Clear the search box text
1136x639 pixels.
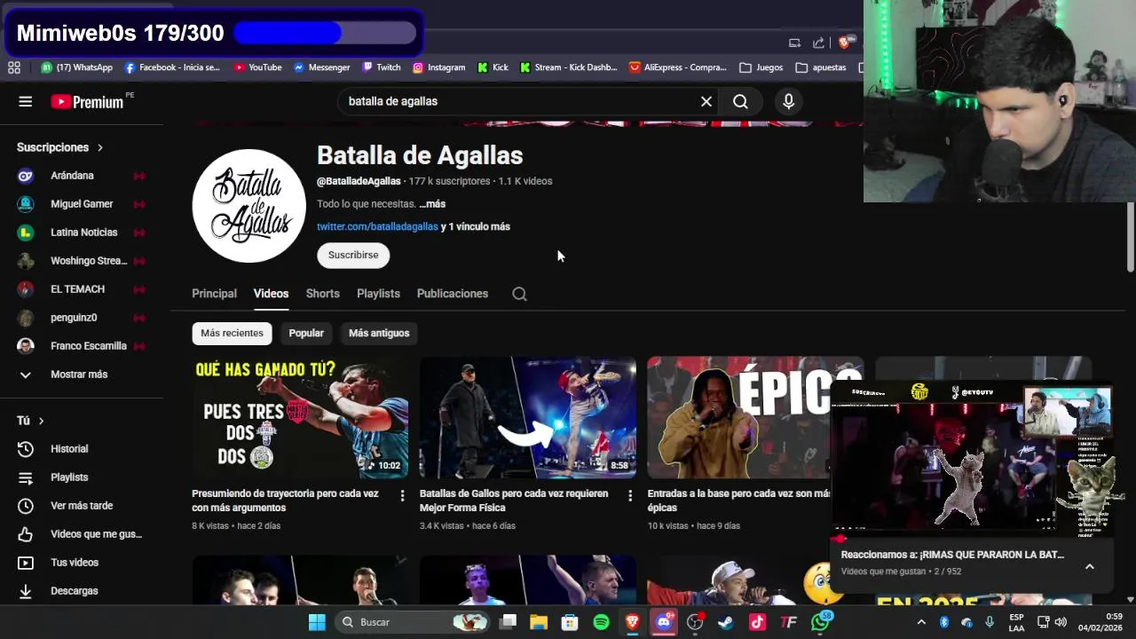[x=706, y=101]
